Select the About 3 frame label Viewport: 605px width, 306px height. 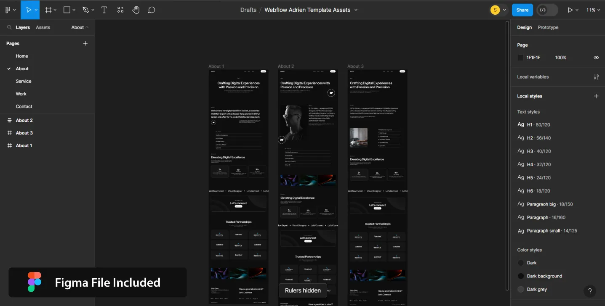pos(355,66)
